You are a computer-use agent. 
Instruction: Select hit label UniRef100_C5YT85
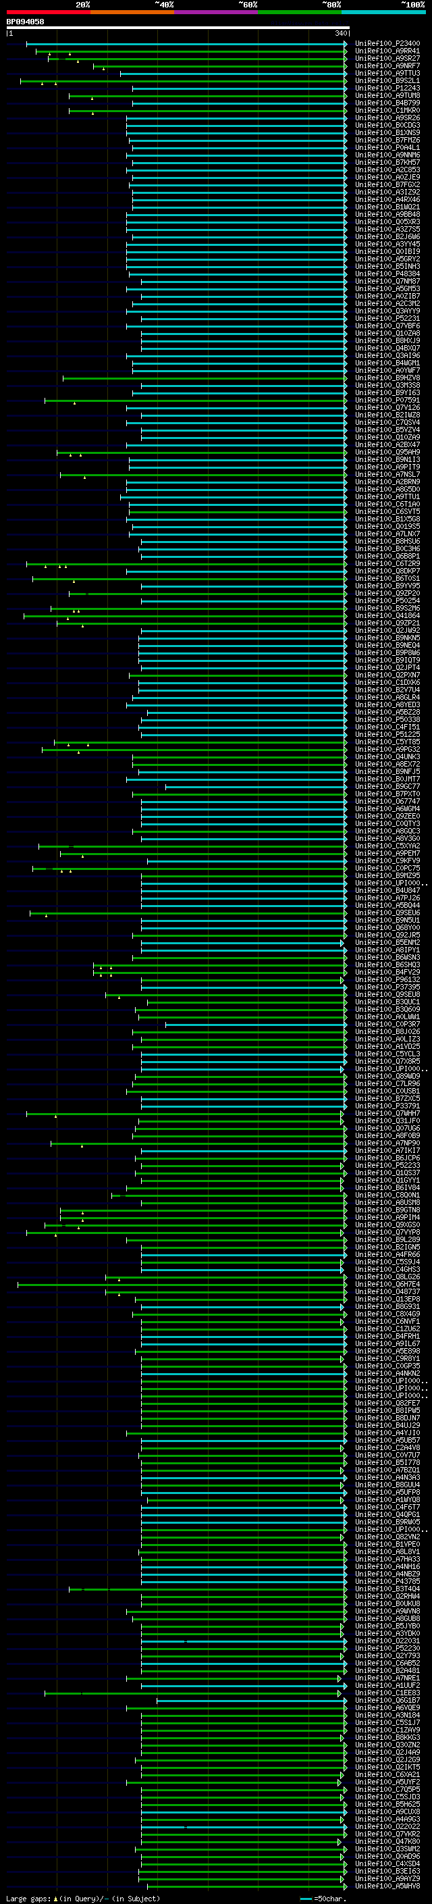point(387,742)
